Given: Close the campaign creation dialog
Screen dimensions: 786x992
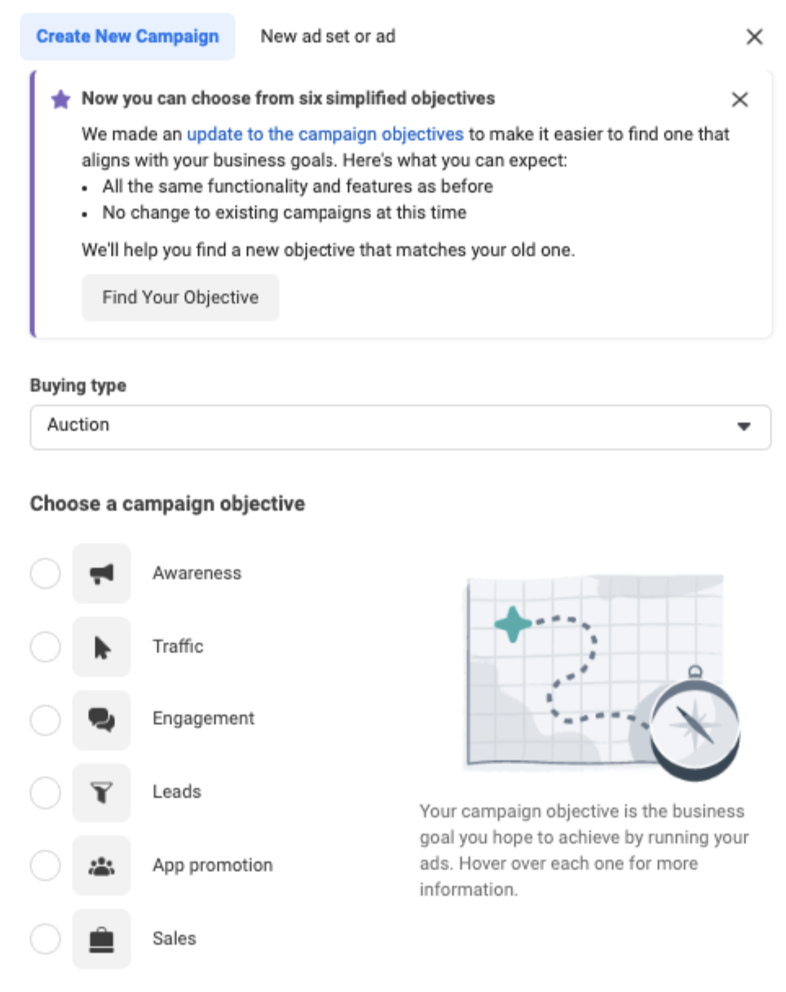Looking at the screenshot, I should 754,36.
